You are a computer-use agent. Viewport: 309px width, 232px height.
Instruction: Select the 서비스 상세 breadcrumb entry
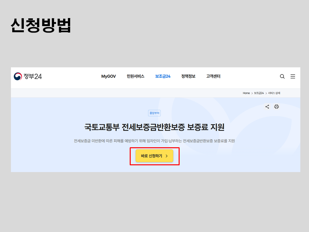click(x=274, y=93)
